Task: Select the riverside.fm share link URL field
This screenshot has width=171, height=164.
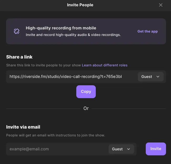Action: (x=66, y=77)
